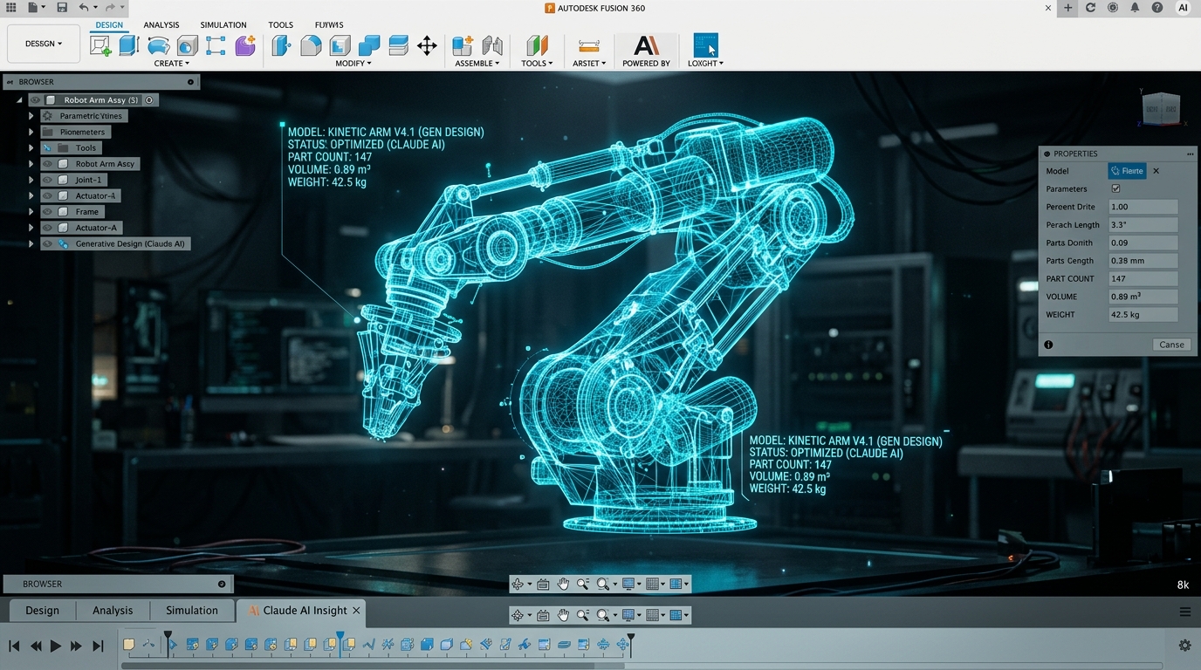Toggle visibility eye for Robot Arm Assy (S)
Screen dimensions: 1201x670
[36, 100]
